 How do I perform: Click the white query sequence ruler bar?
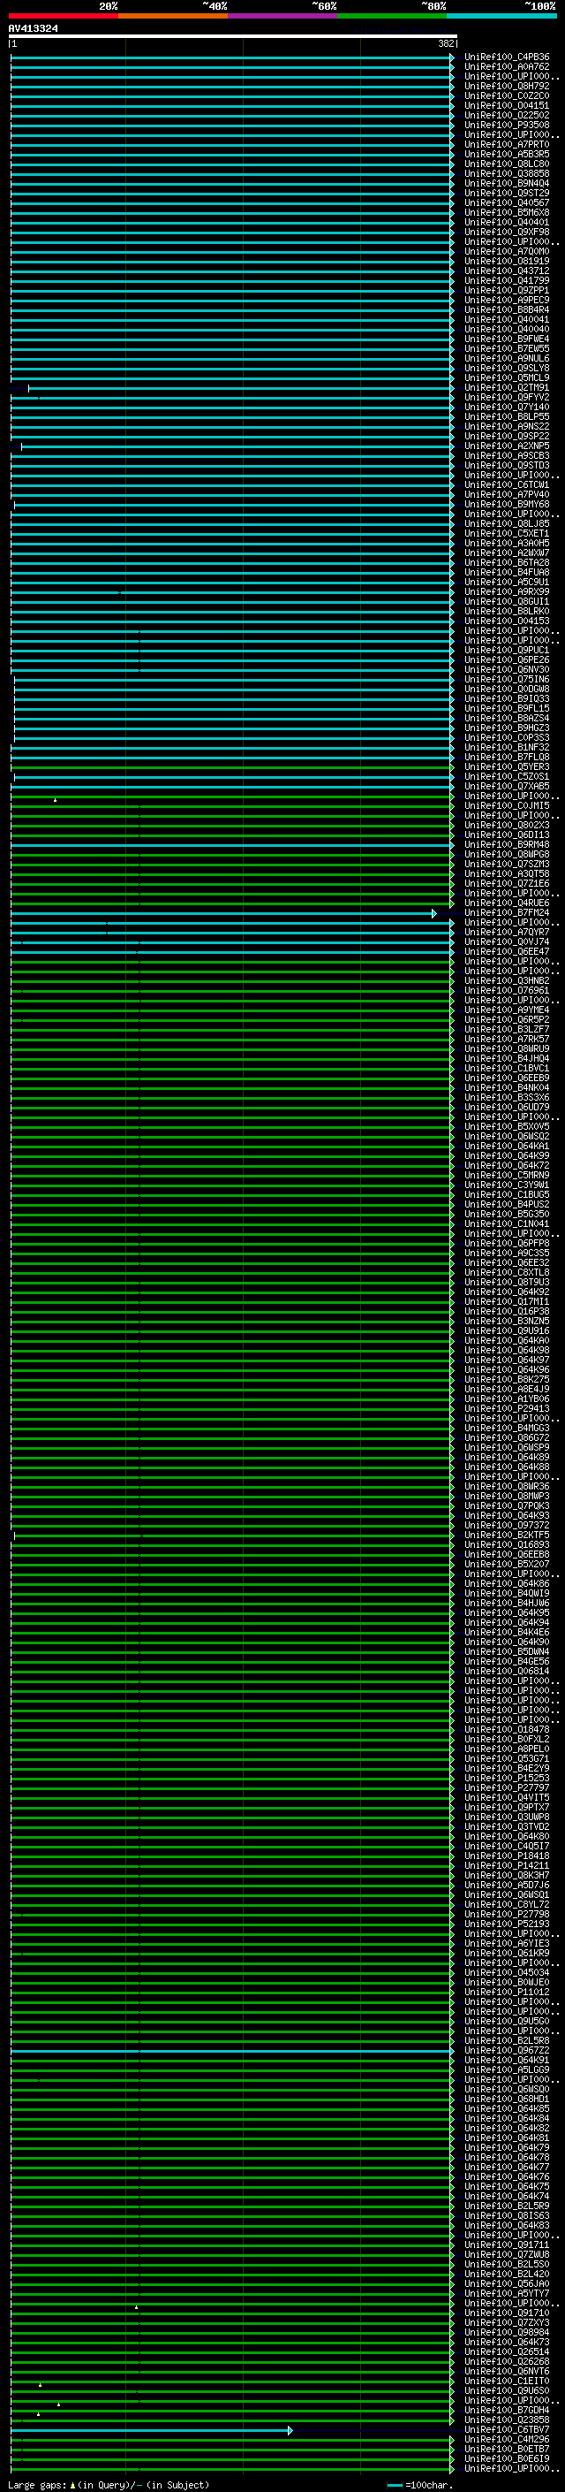coord(233,35)
